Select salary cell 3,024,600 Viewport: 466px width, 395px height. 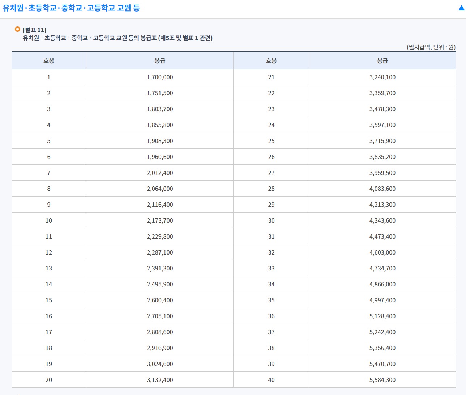[160, 364]
